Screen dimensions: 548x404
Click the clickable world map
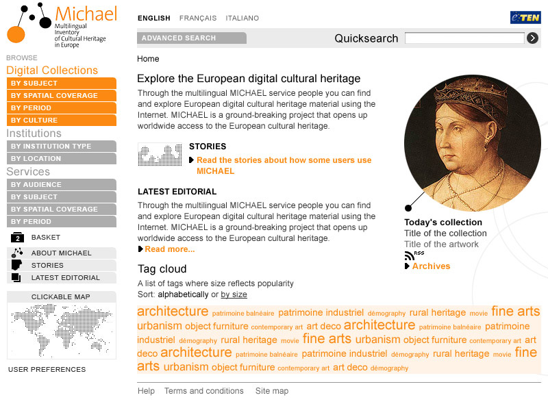62,331
